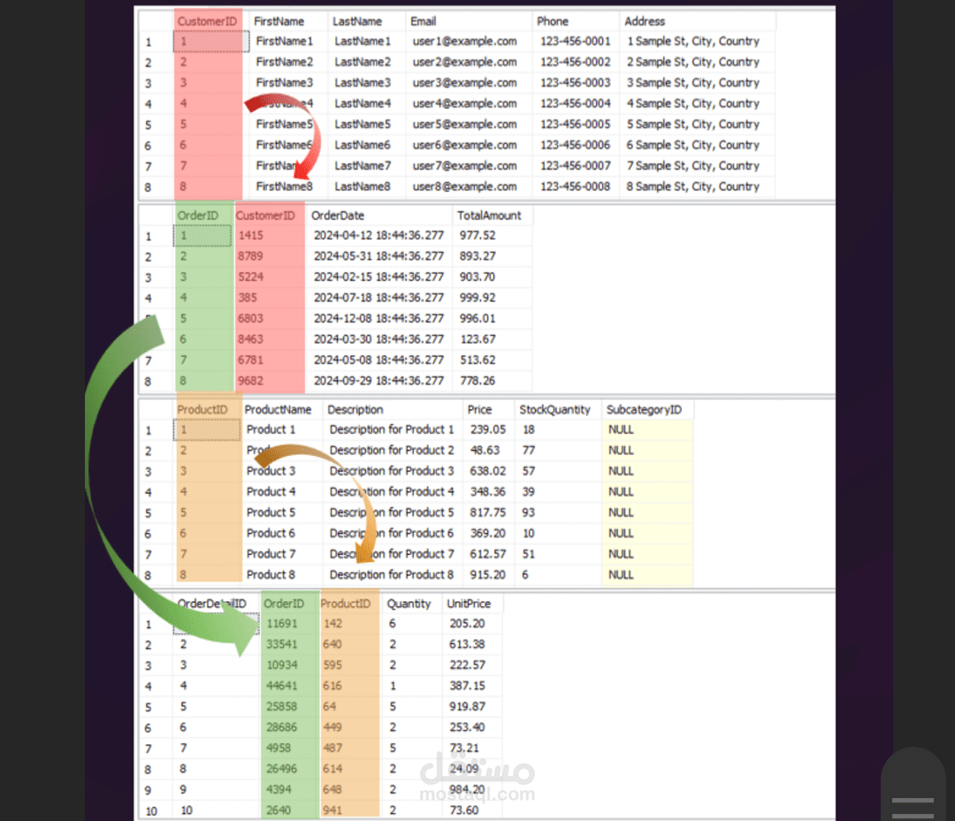
Task: Click stock quantity 77
Action: [x=529, y=451]
